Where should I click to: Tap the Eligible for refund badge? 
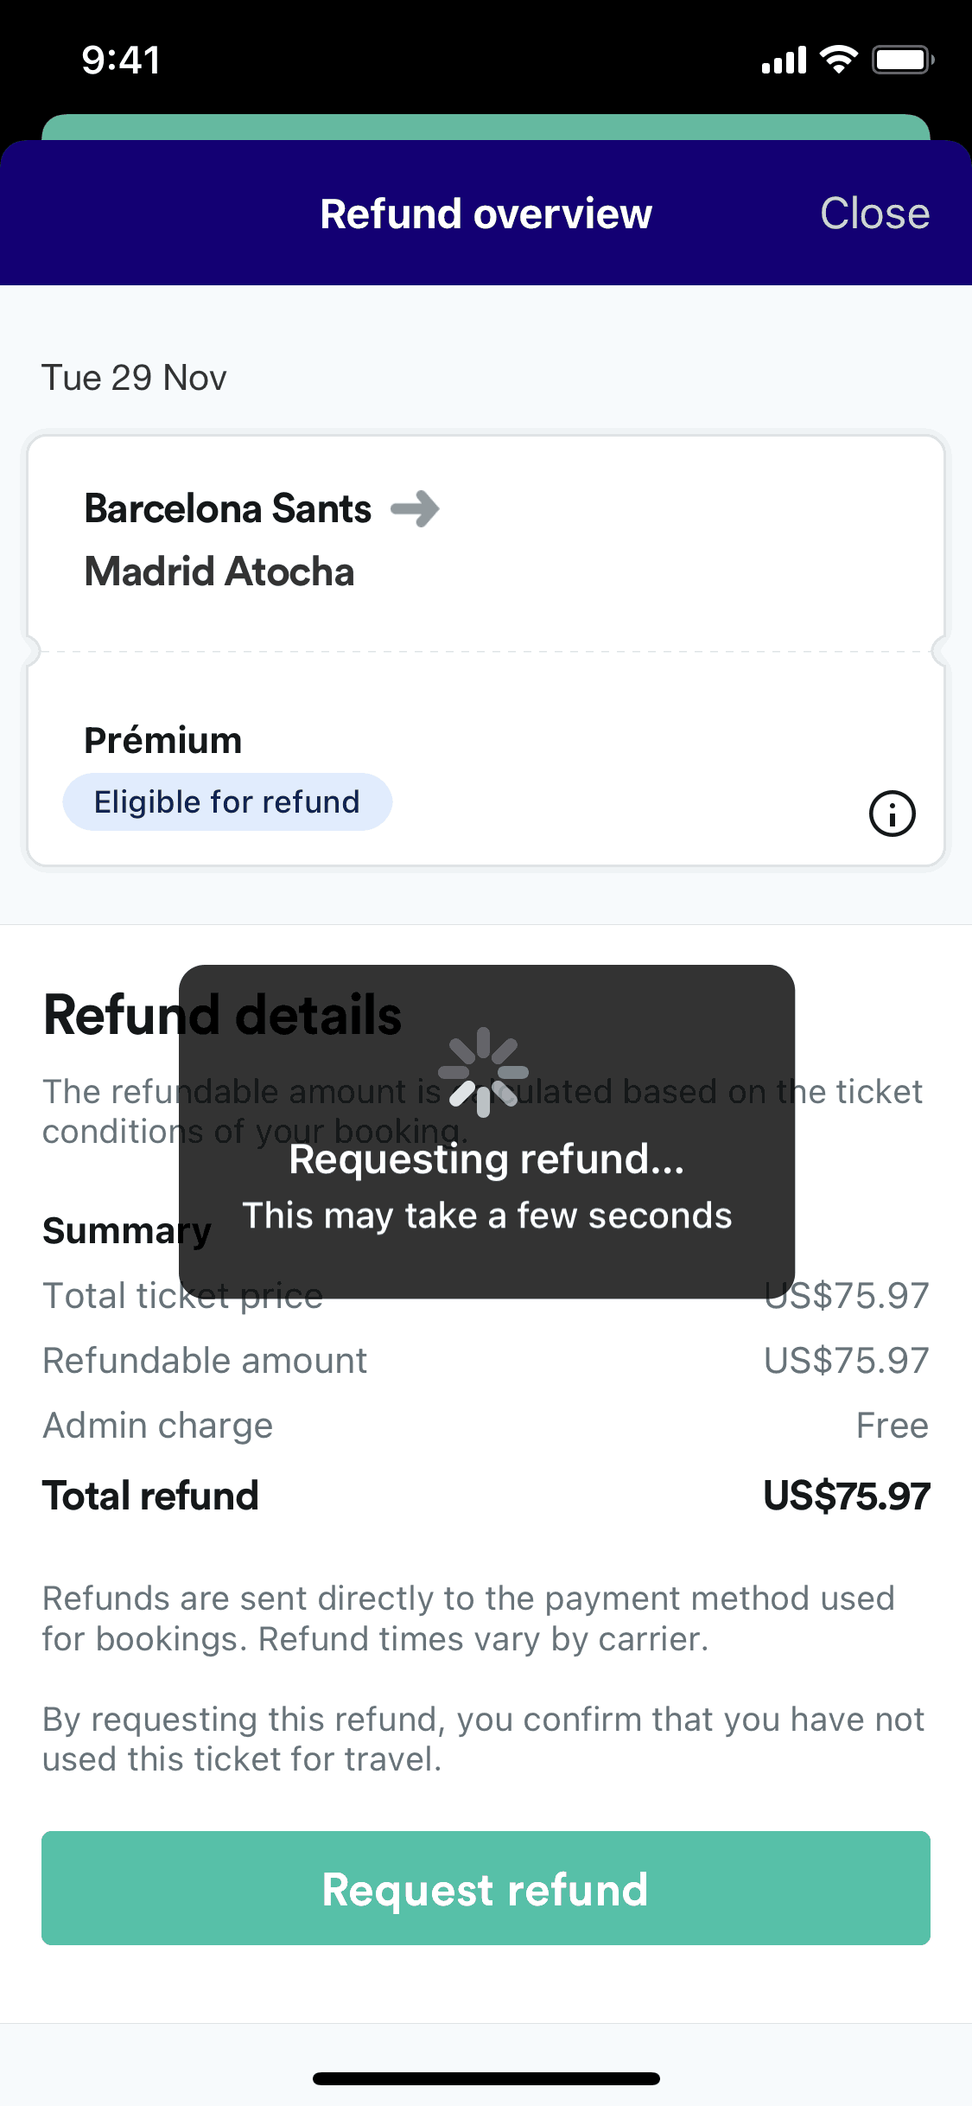click(x=227, y=802)
